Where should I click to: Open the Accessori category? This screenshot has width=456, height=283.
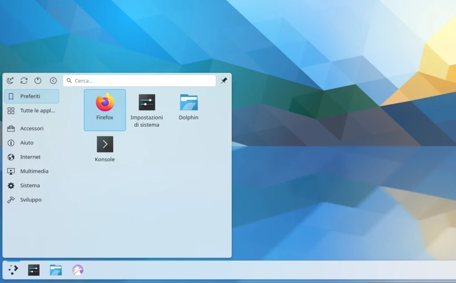[x=31, y=128]
